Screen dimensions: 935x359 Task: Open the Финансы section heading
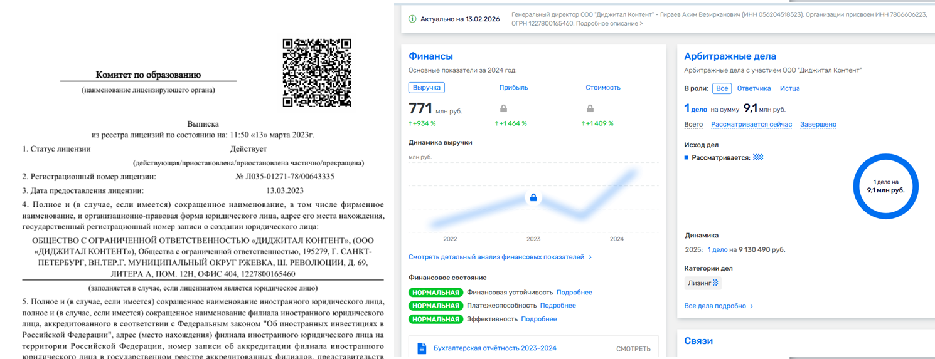pyautogui.click(x=430, y=56)
